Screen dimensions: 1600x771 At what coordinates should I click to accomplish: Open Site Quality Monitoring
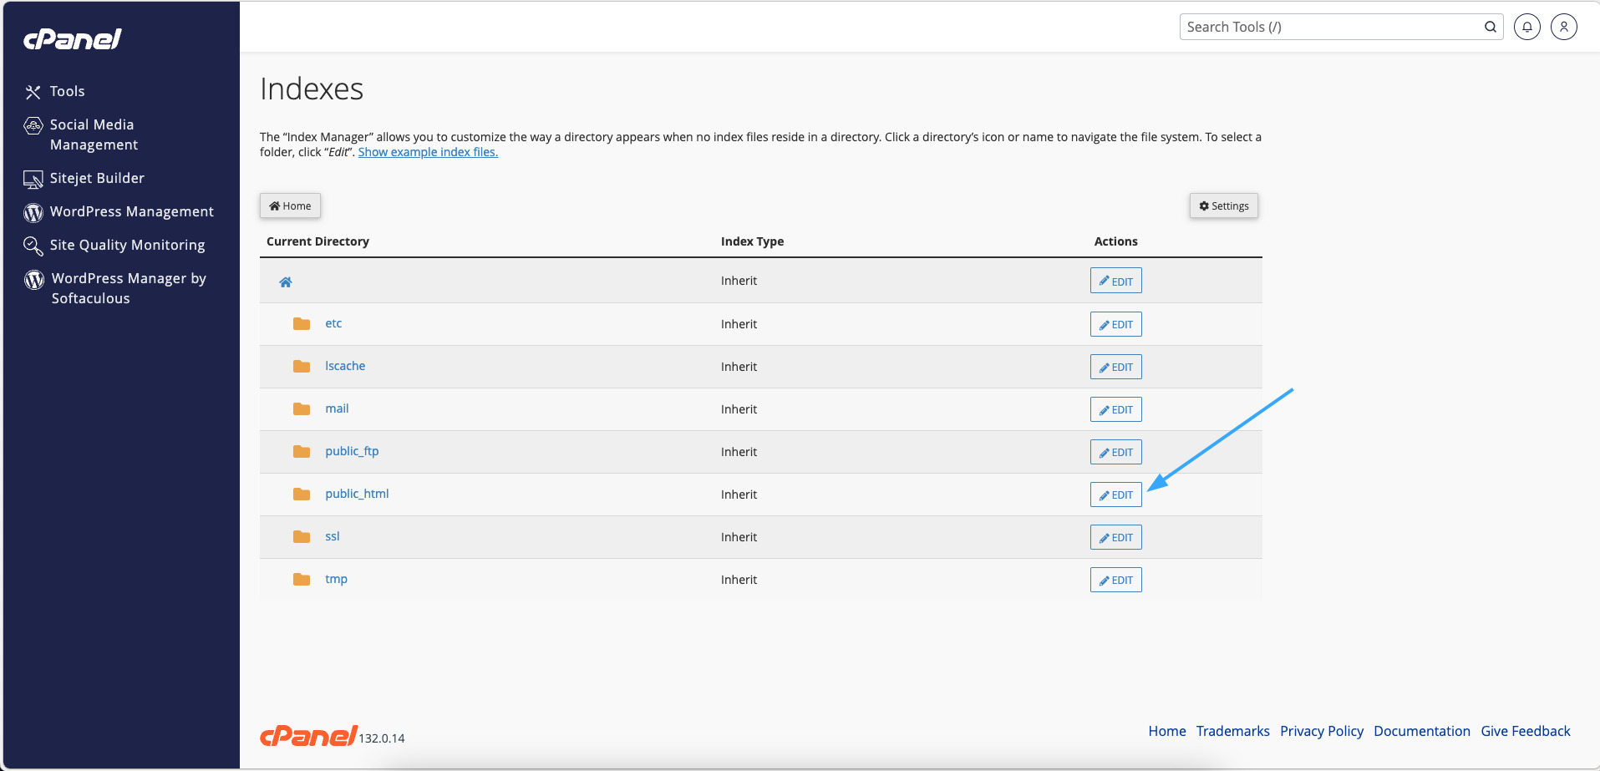tap(127, 245)
